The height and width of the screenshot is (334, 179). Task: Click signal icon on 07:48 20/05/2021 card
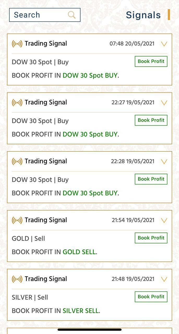coord(17,44)
